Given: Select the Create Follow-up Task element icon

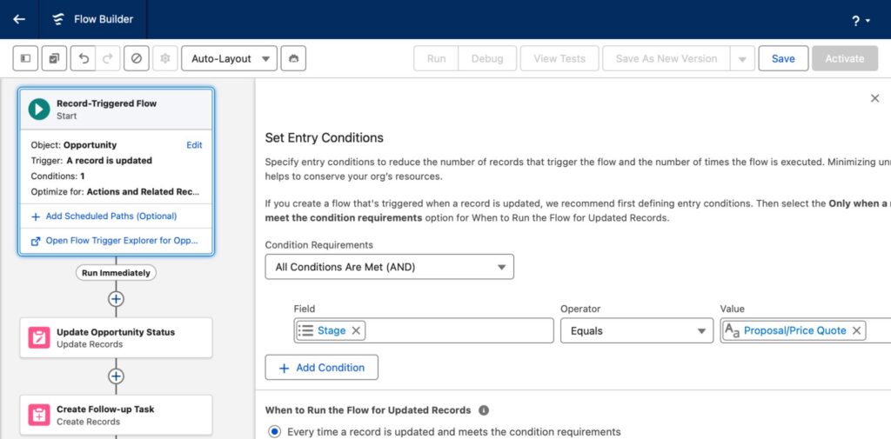Looking at the screenshot, I should coord(39,415).
